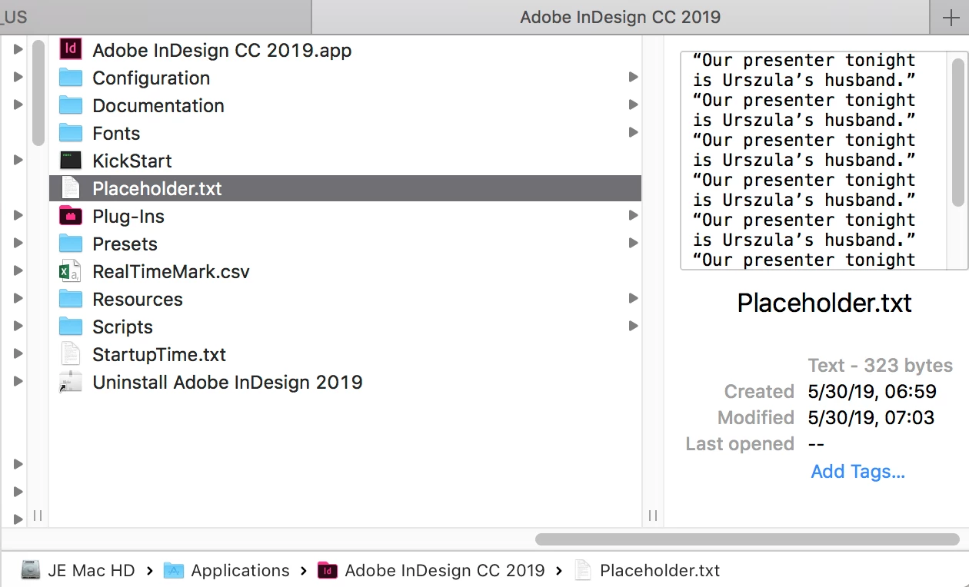This screenshot has height=587, width=969.
Task: Select the Scripts folder name
Action: point(122,327)
